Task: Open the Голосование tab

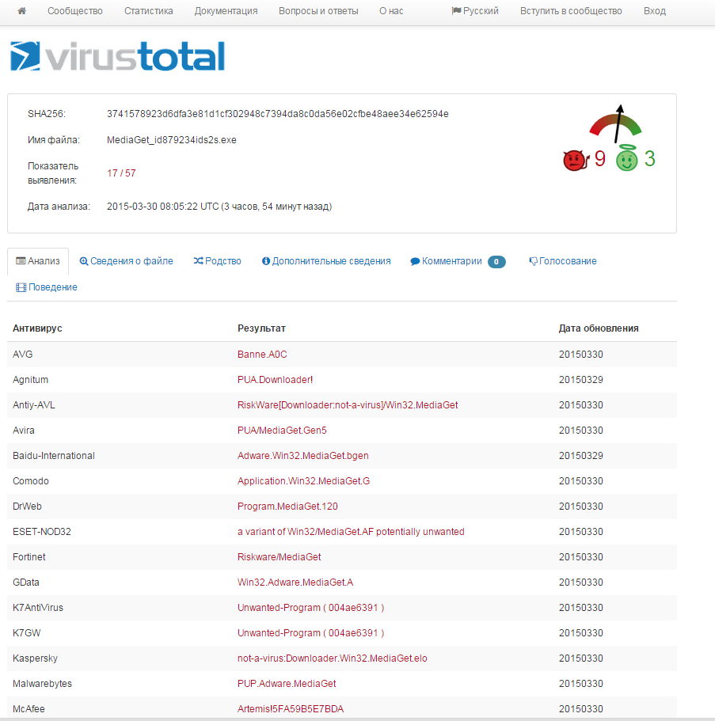Action: coord(562,261)
